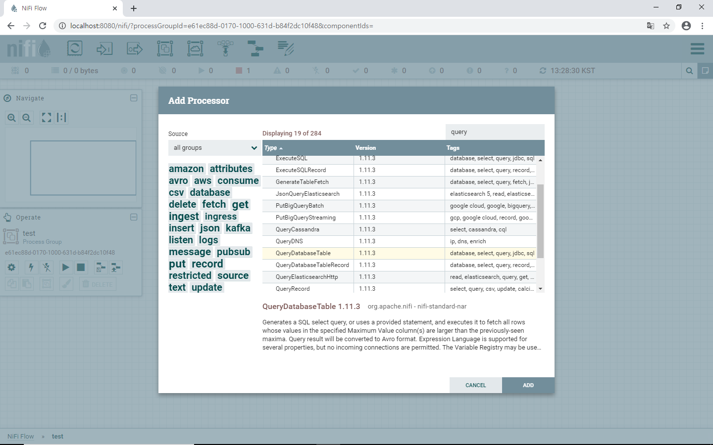Open the Source 'all groups' dropdown
This screenshot has width=713, height=445.
214,148
